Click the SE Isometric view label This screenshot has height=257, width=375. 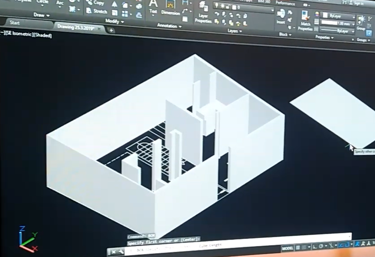pos(19,34)
